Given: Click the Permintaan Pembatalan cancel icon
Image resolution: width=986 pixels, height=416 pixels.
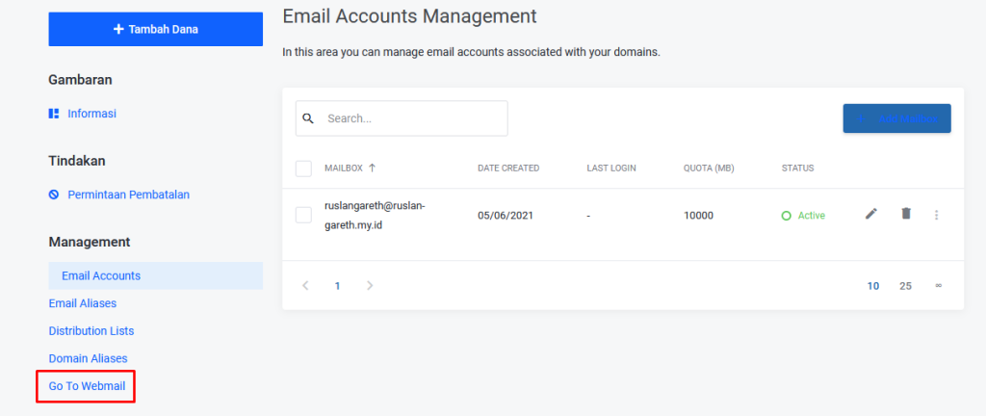Looking at the screenshot, I should pos(54,195).
